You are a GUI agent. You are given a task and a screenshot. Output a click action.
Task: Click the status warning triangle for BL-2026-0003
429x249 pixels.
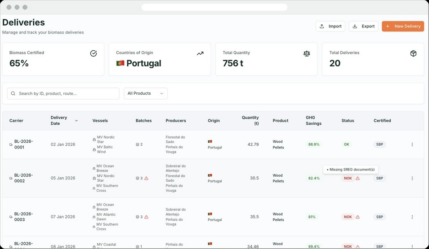[x=357, y=217]
